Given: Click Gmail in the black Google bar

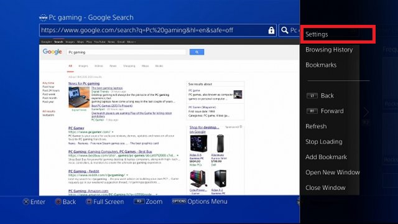Looking at the screenshot, I should (x=121, y=42).
